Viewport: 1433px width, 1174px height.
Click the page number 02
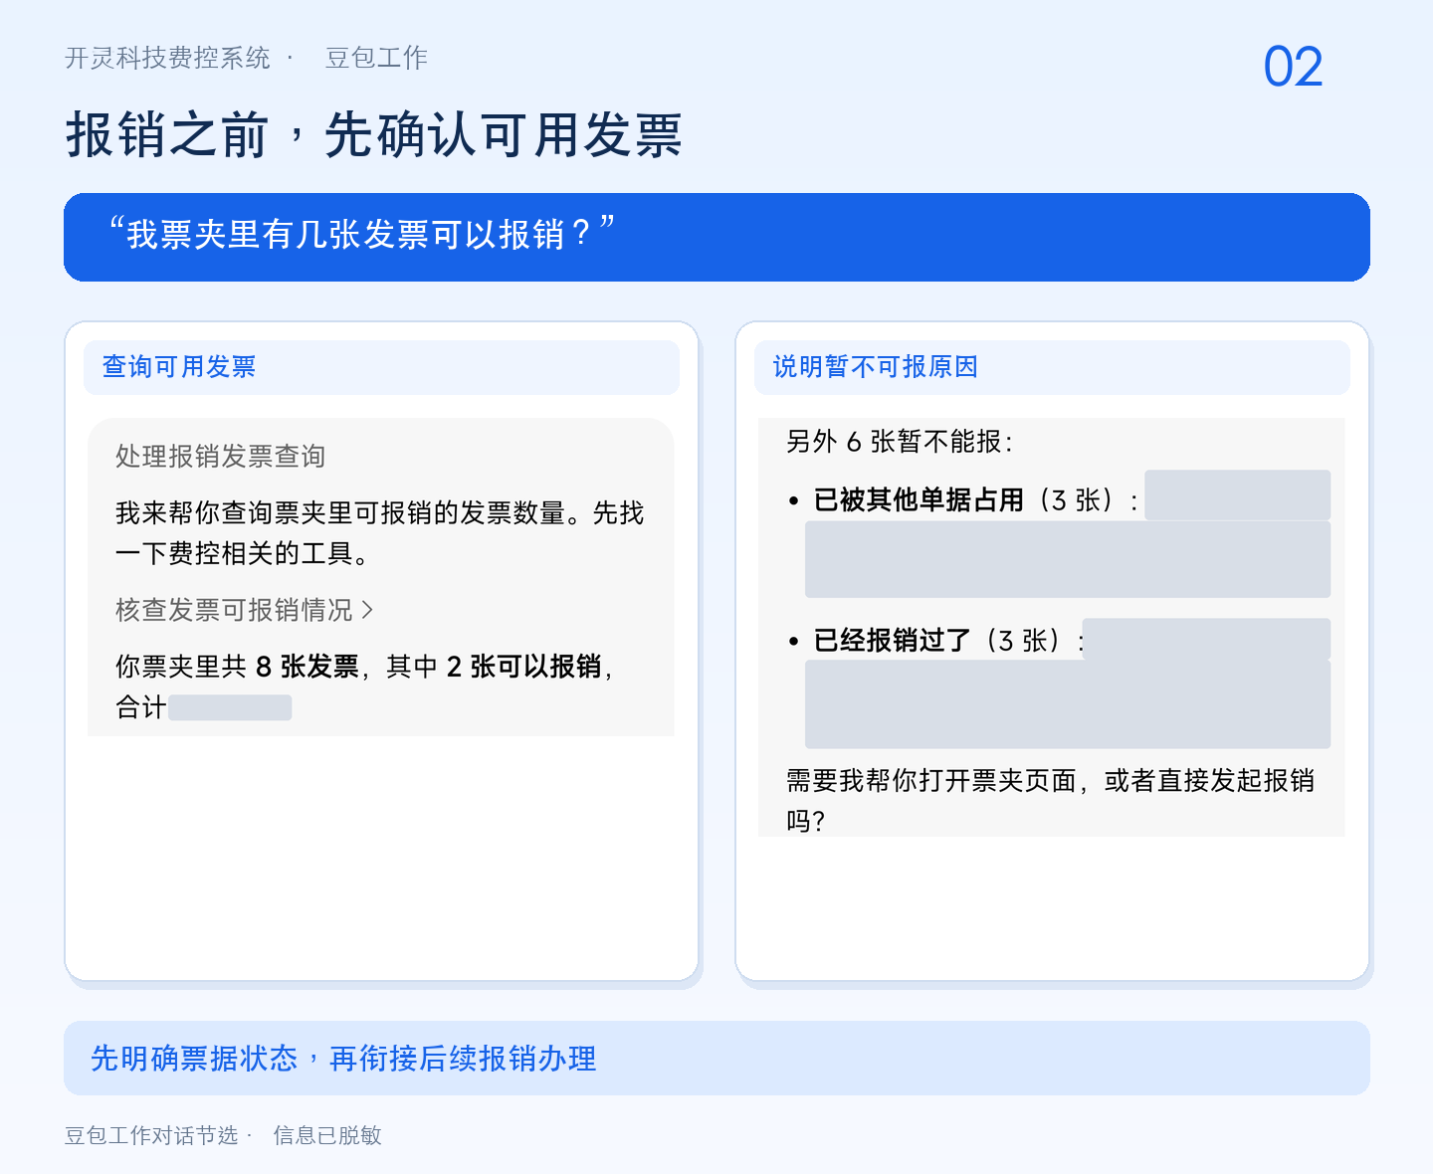pos(1293,68)
